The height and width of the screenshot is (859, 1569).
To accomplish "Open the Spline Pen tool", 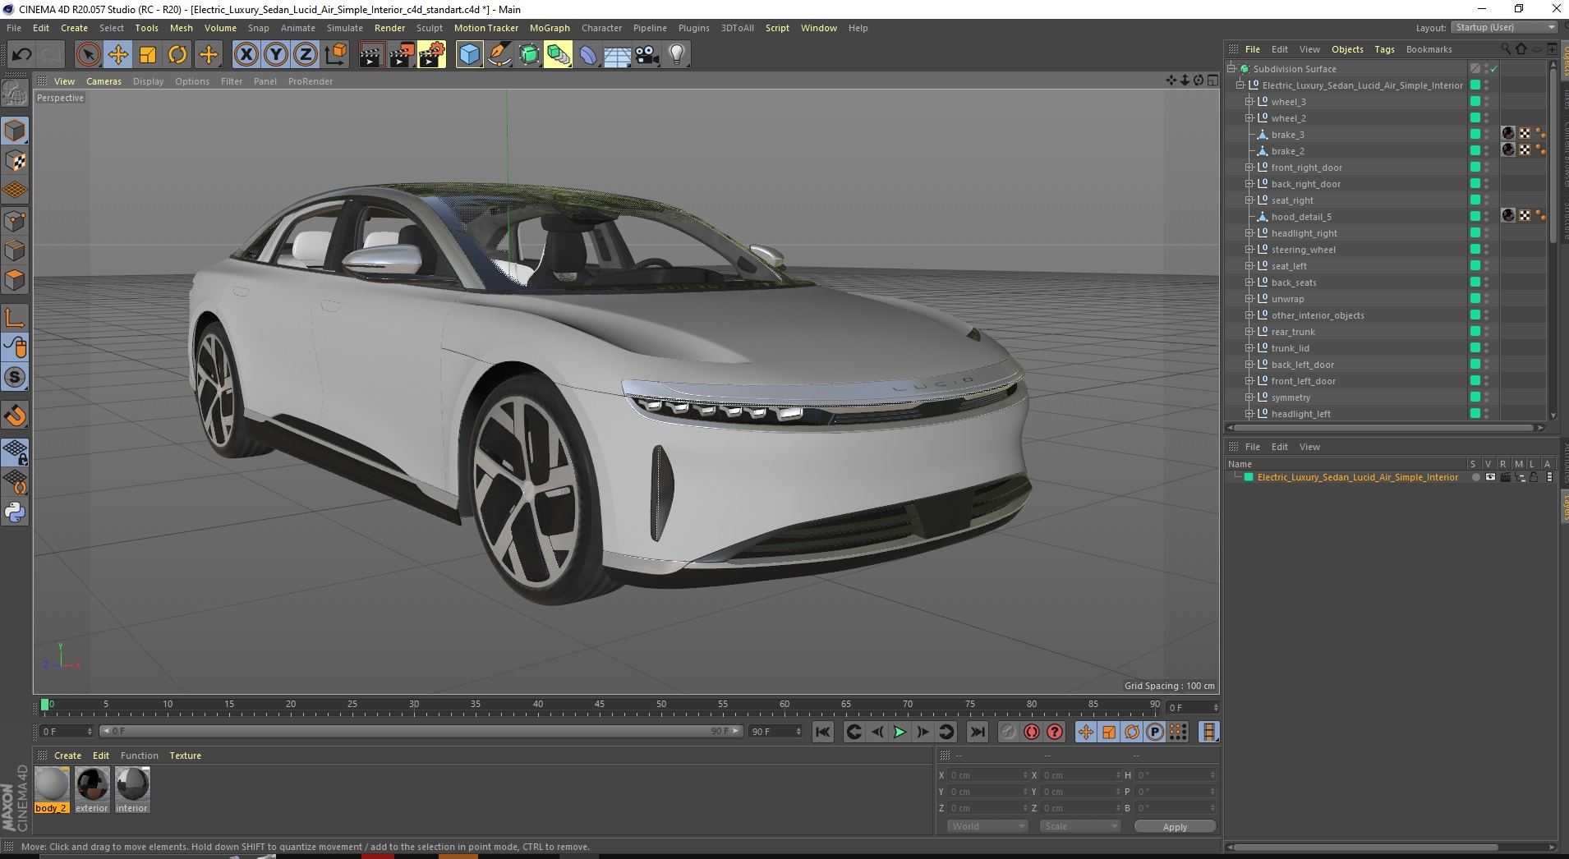I will pos(499,55).
